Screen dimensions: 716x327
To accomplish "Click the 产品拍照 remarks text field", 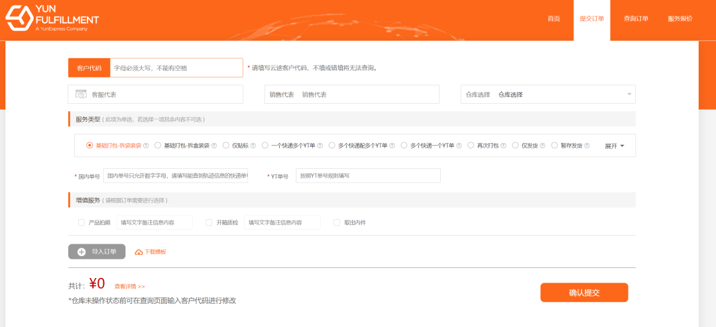I will pyautogui.click(x=154, y=222).
